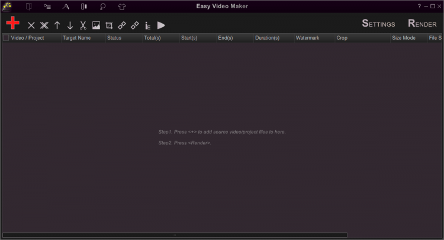Click the first chain link icon
The height and width of the screenshot is (240, 444).
point(122,25)
